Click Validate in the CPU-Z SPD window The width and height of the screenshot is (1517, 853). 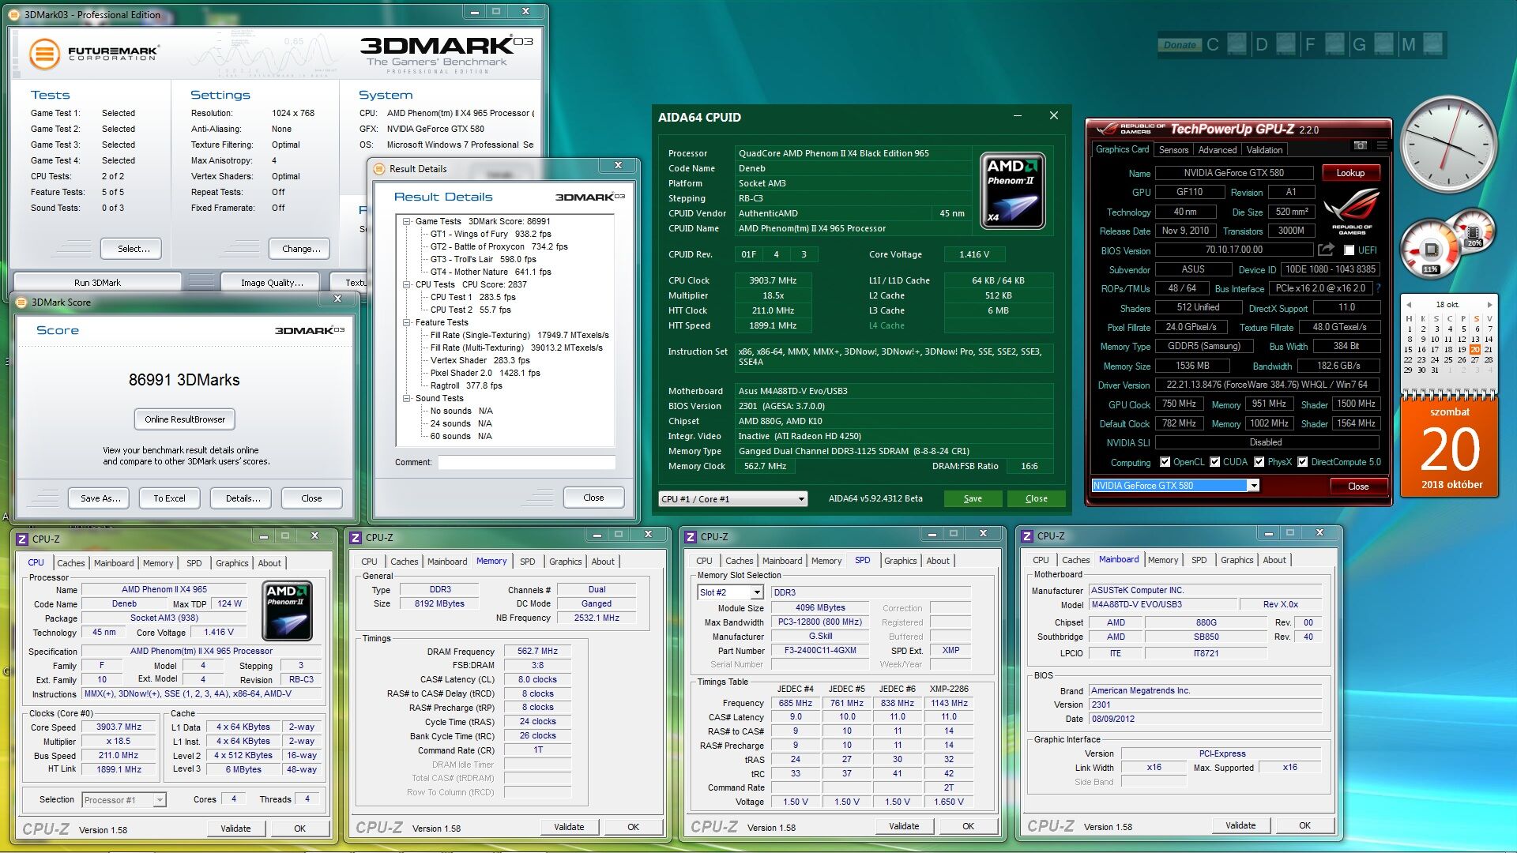coord(904,826)
